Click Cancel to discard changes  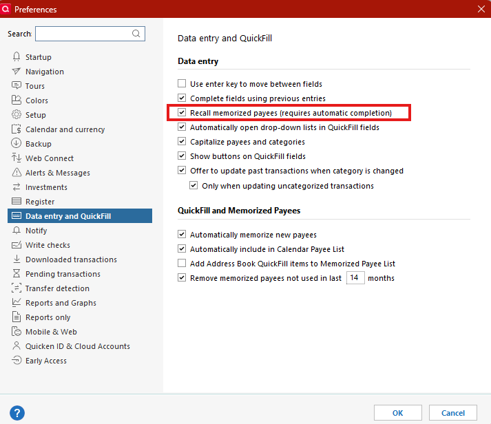tap(453, 413)
